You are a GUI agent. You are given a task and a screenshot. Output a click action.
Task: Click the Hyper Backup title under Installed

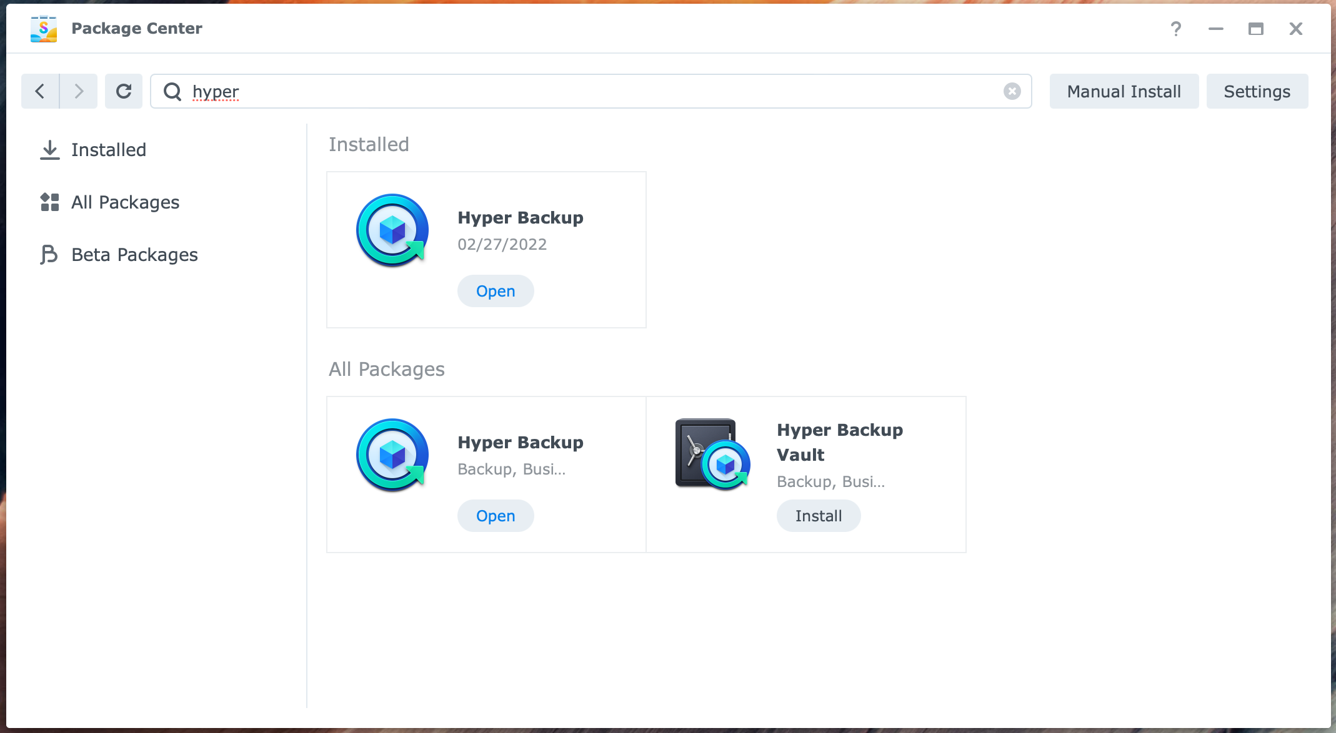point(521,217)
